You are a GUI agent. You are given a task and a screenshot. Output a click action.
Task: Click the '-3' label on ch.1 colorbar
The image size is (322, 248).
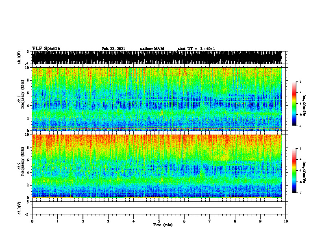[300, 81]
